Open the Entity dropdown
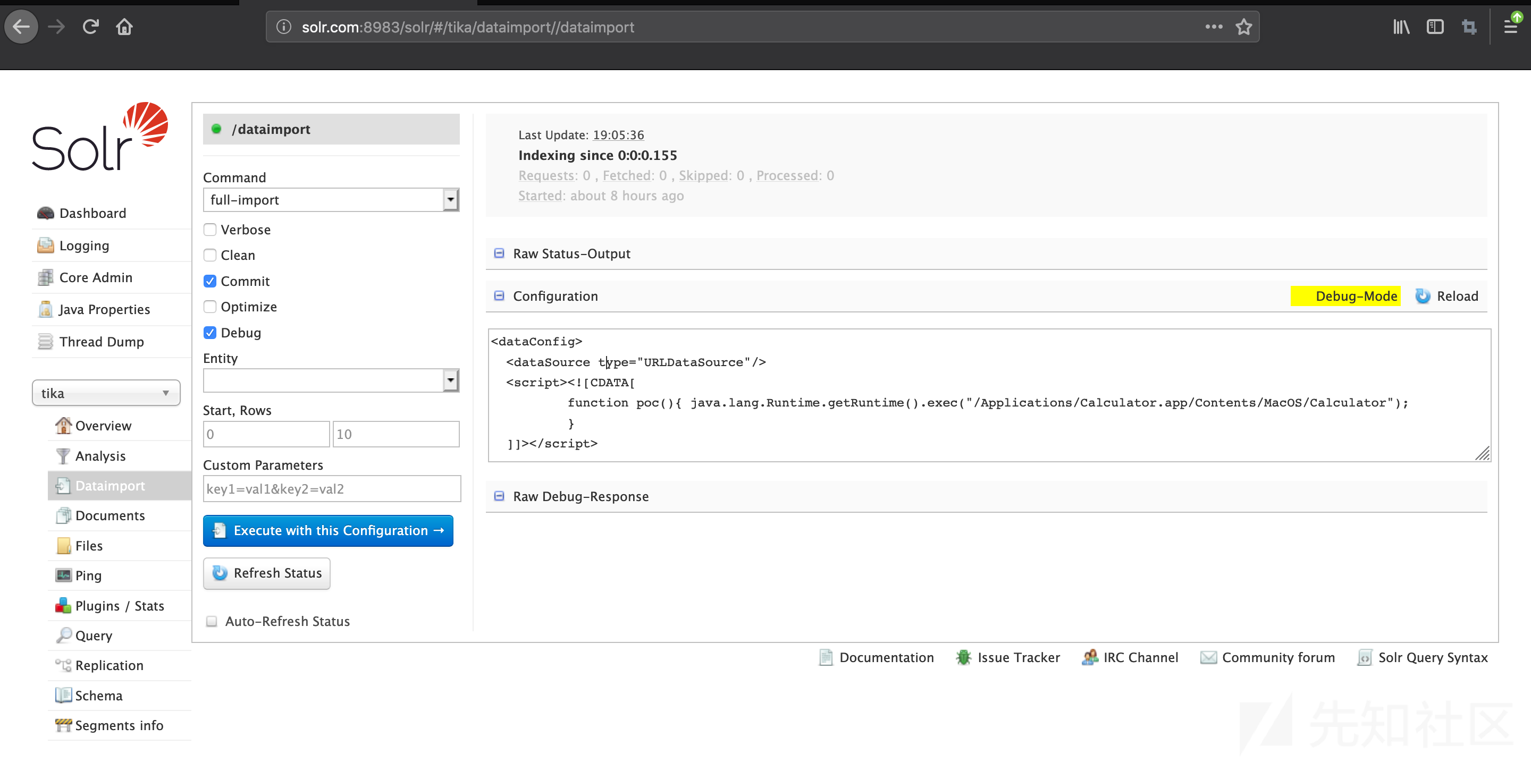Screen dimensions: 1531x762 coord(332,380)
